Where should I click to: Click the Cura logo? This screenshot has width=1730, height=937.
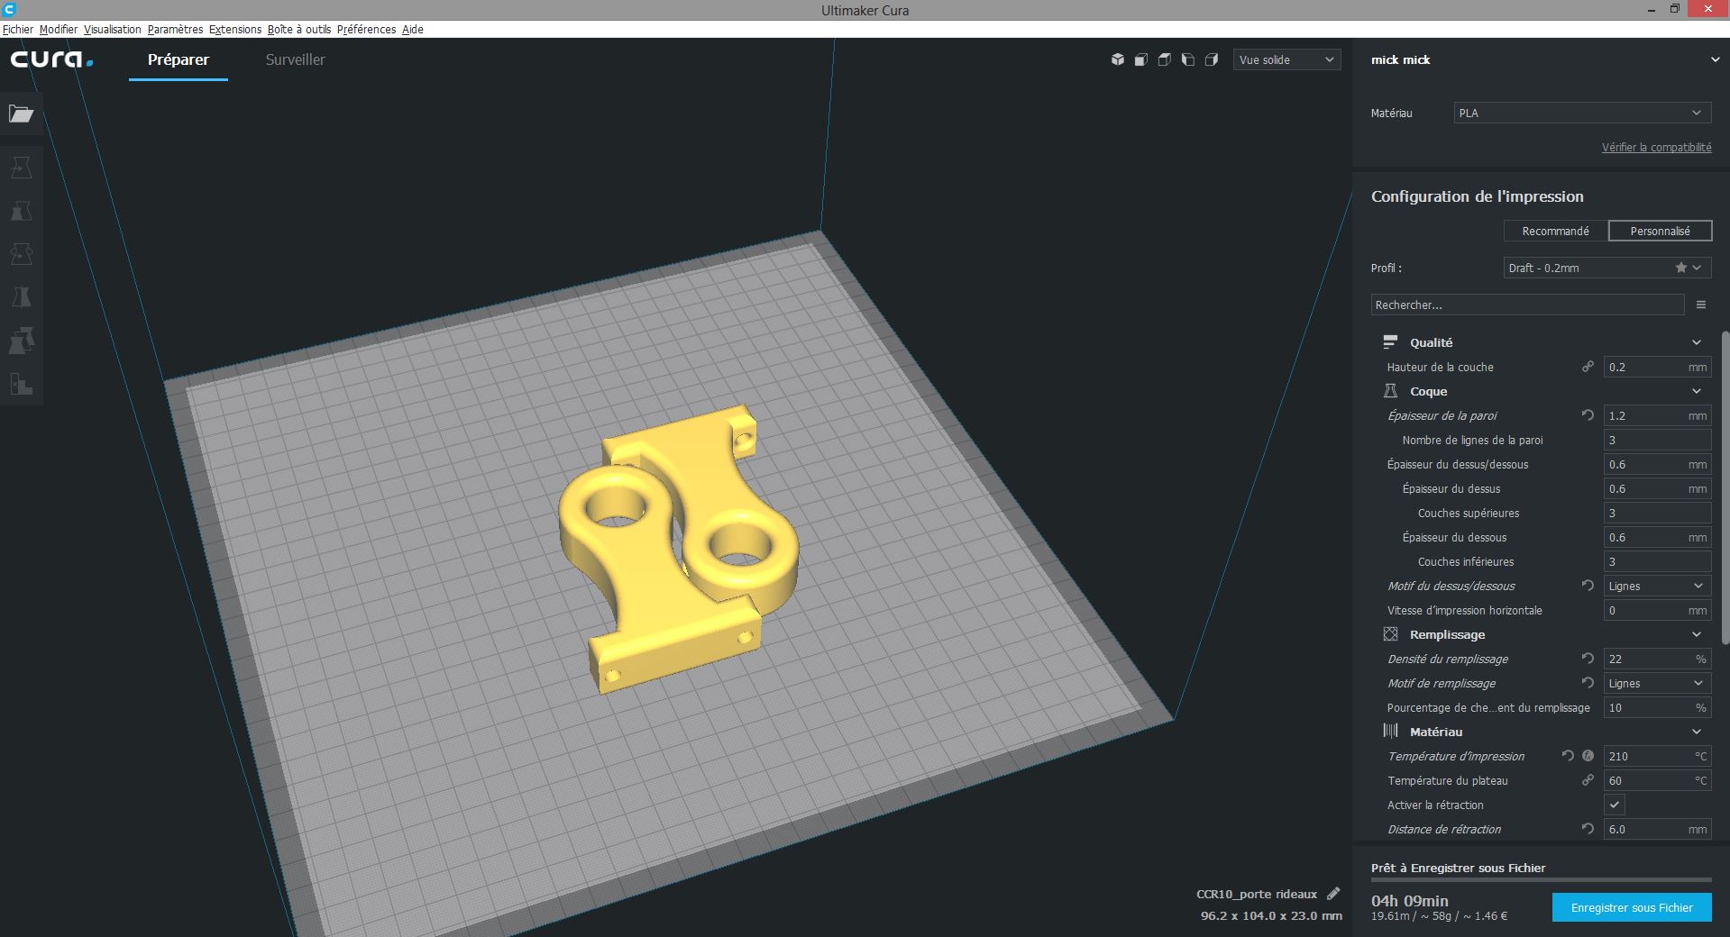(51, 59)
